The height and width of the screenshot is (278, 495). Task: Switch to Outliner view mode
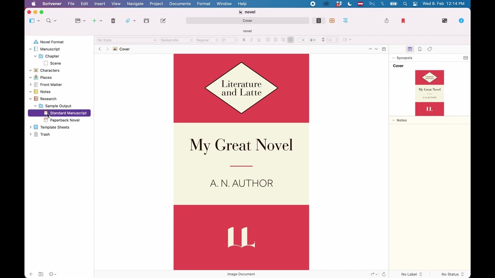click(x=345, y=20)
